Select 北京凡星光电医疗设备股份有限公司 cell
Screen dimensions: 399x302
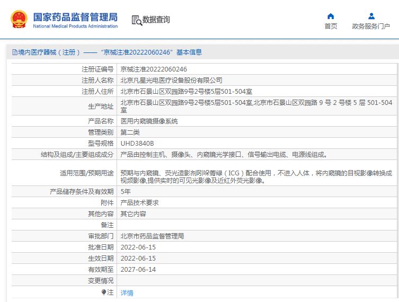pos(171,81)
